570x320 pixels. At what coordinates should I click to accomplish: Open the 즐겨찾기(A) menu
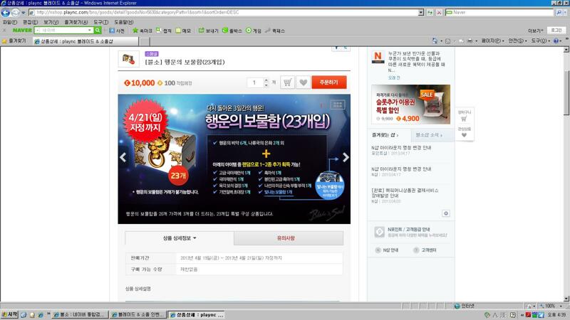[x=76, y=22]
